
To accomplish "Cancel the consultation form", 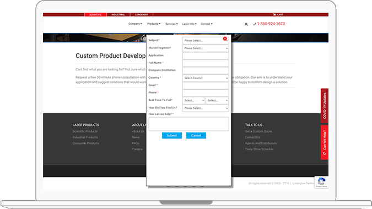I will [196, 135].
